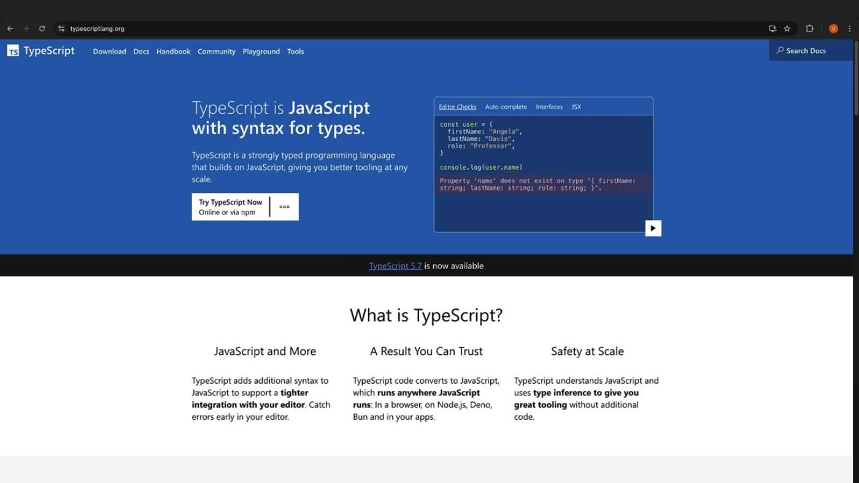Focus the Search Docs field
Viewport: 859px width, 483px height.
coord(811,50)
